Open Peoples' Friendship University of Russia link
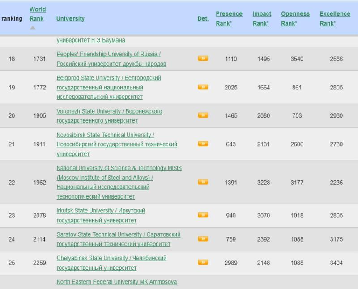Image resolution: width=358 pixels, height=289 pixels. 108,54
